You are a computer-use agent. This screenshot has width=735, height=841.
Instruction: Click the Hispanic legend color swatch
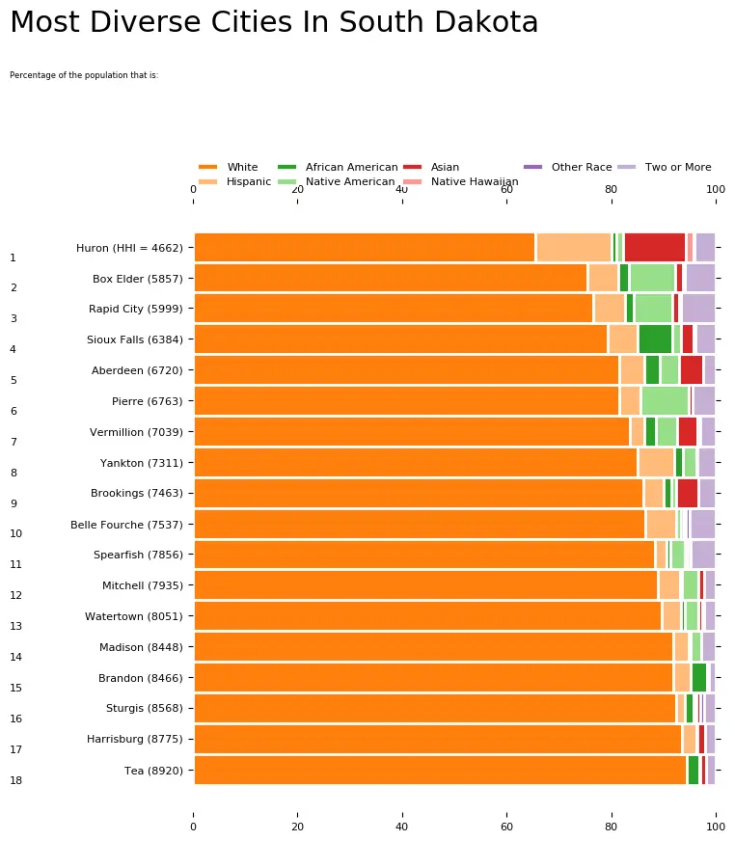click(x=207, y=182)
